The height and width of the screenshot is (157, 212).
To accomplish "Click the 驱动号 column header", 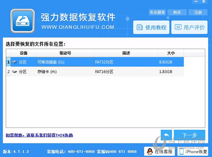I will click(x=65, y=53).
